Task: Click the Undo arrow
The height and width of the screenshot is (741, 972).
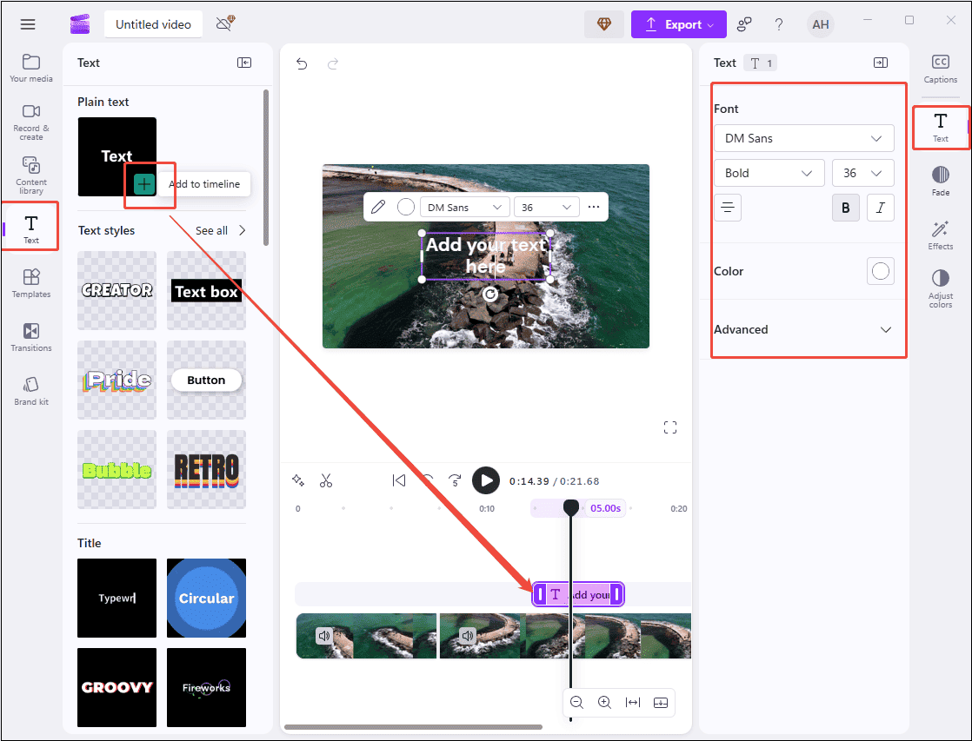Action: pyautogui.click(x=302, y=63)
